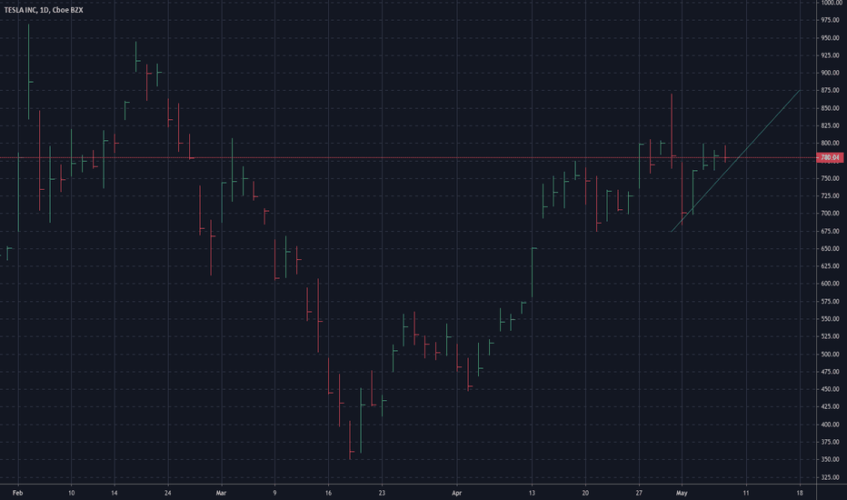
Task: Click the 16 date axis label
Action: click(x=328, y=493)
